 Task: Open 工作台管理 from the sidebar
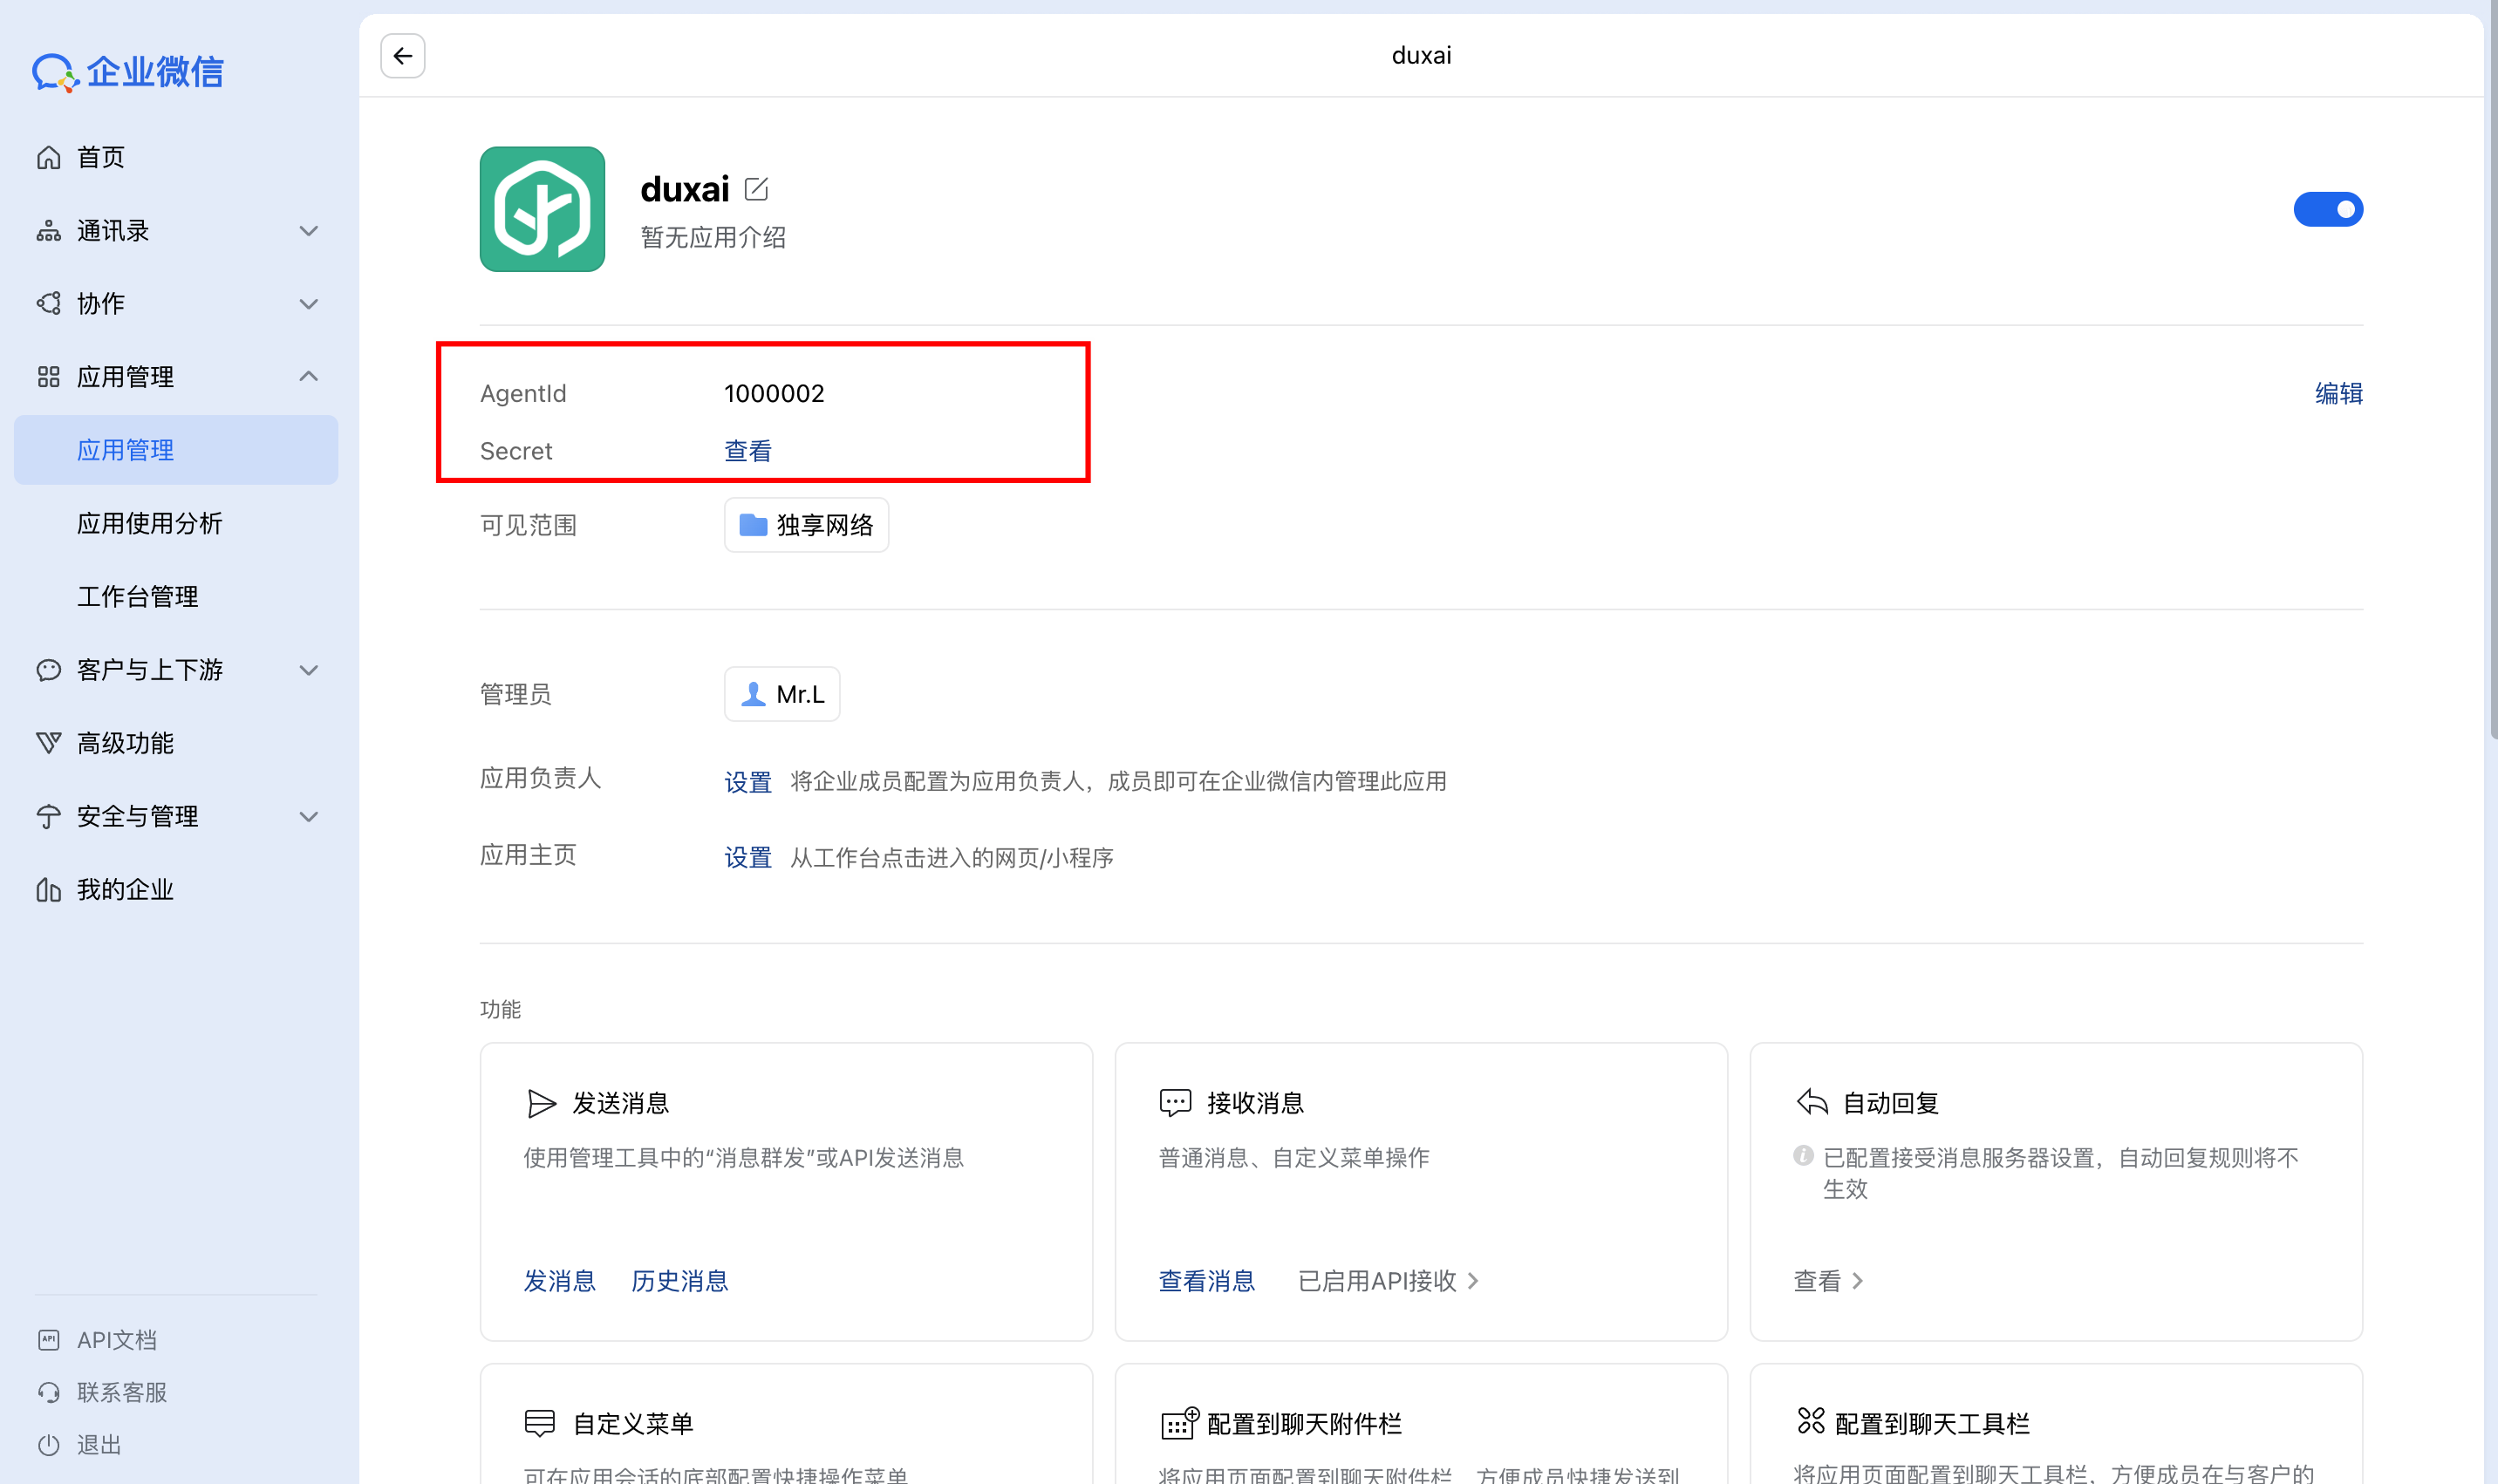tap(137, 595)
